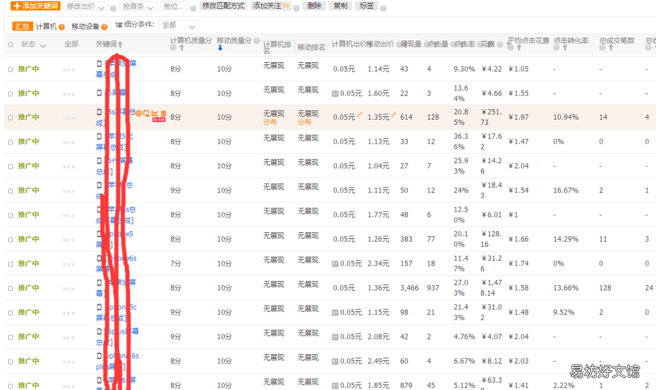Image resolution: width=656 pixels, height=390 pixels.
Task: Click icon before 0.05元 in 2.49元 row
Action: click(335, 362)
